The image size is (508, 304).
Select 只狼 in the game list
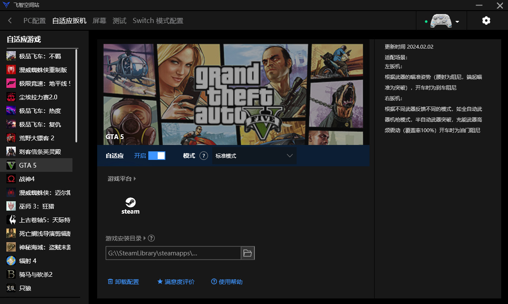point(36,288)
